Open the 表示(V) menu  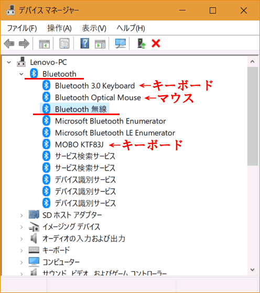pyautogui.click(x=94, y=28)
